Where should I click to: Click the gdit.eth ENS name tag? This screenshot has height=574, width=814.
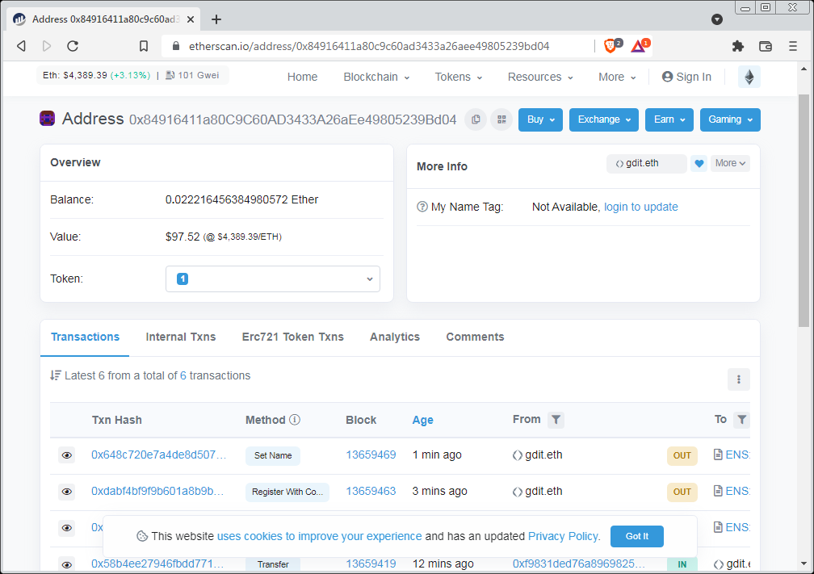[646, 163]
